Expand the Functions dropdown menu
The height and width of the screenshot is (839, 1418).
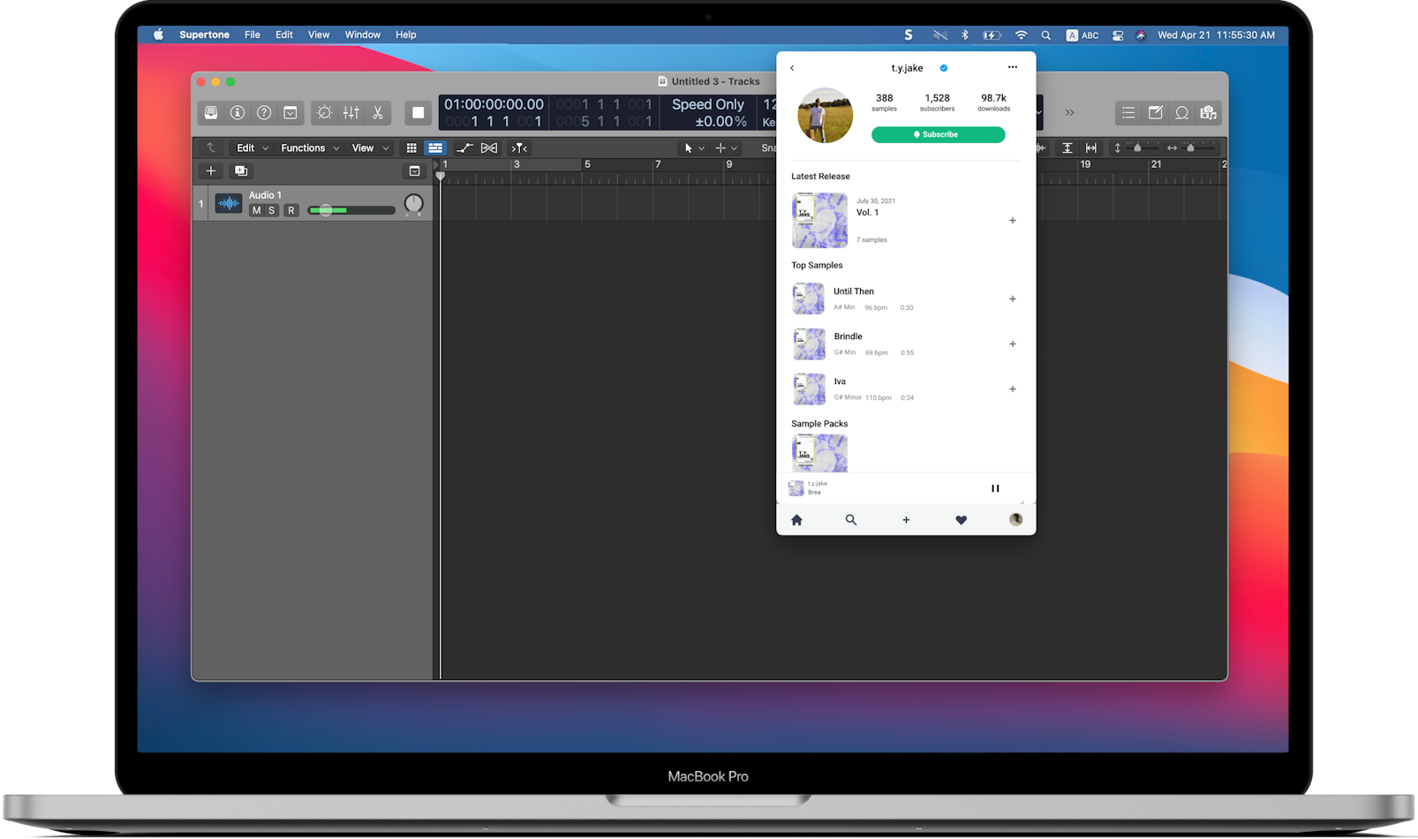309,148
